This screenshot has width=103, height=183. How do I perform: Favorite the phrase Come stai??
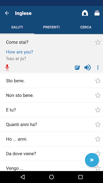98,42
